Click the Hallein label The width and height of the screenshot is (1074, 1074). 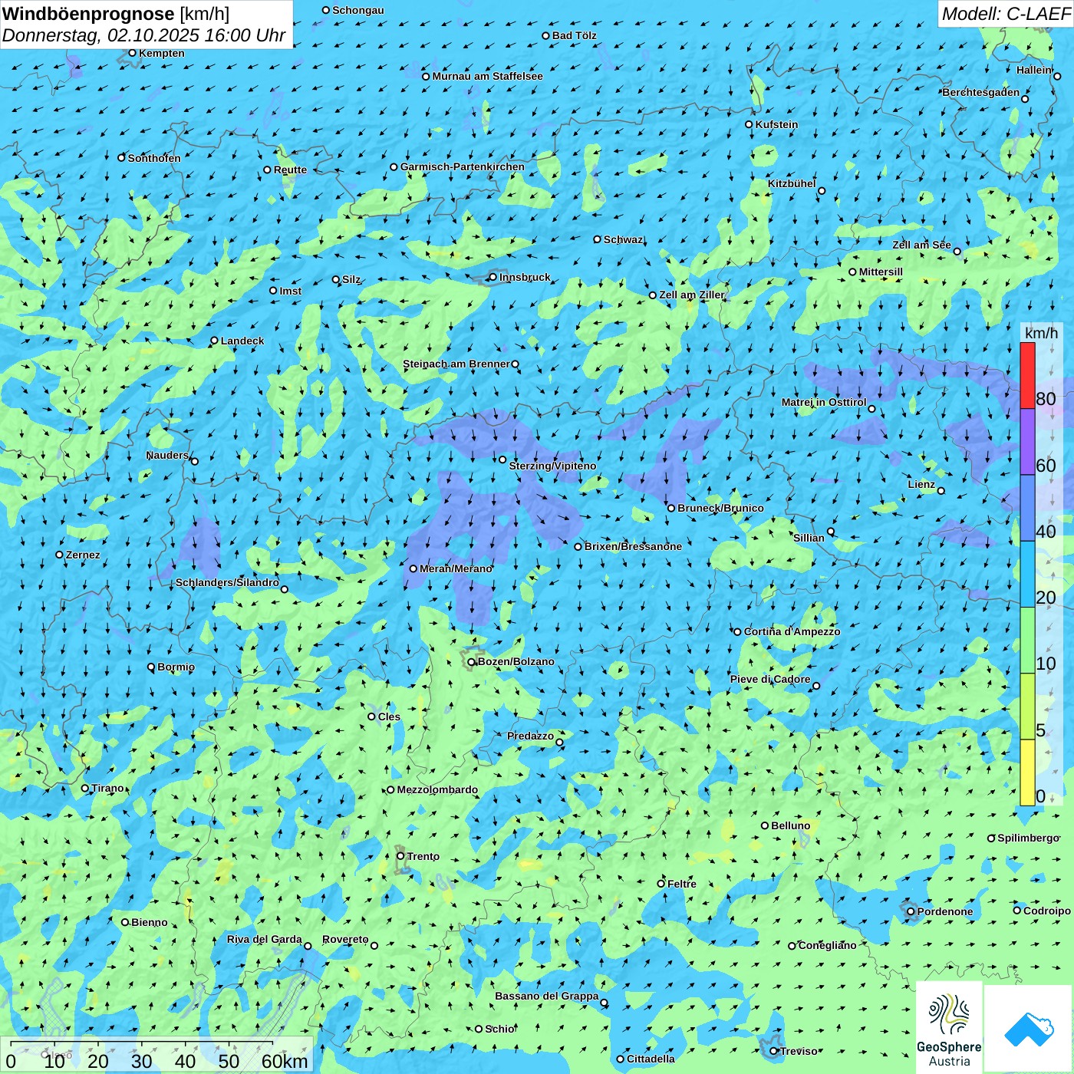pos(1034,70)
